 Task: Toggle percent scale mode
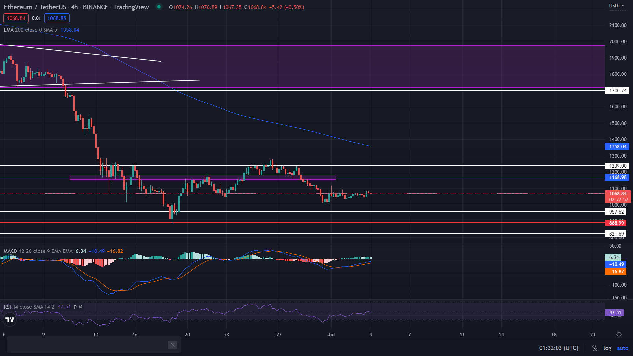pyautogui.click(x=594, y=348)
